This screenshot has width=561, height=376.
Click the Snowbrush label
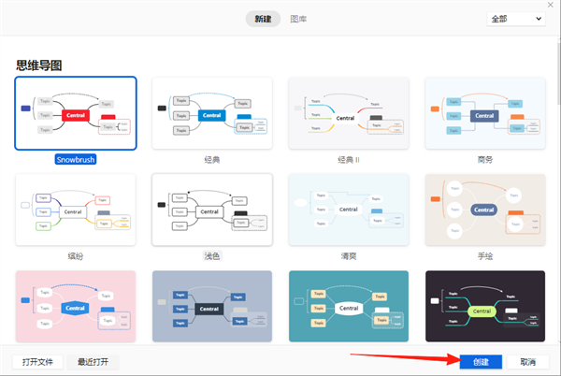(x=76, y=160)
